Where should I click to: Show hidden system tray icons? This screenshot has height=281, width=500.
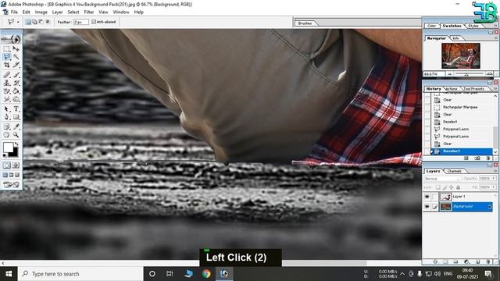pos(402,274)
